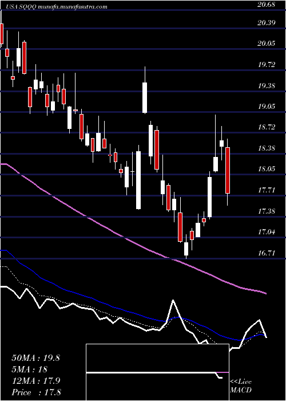
Task: Click the 12MA : 17.9 legend text
Action: (35, 381)
